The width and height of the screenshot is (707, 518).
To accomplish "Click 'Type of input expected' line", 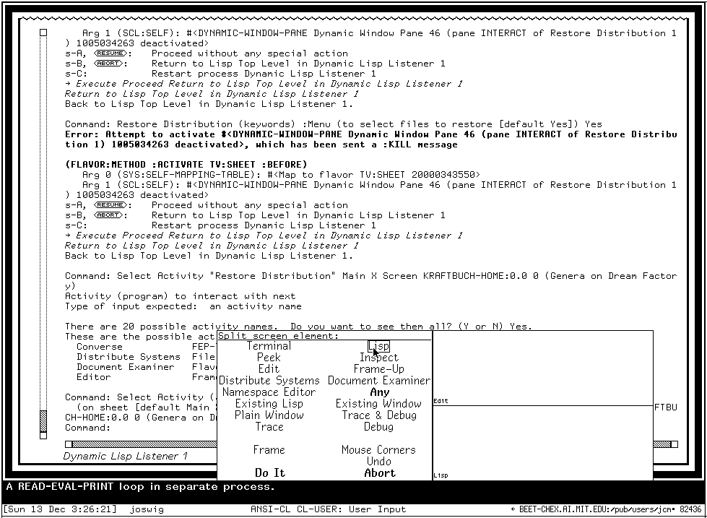I will click(183, 306).
